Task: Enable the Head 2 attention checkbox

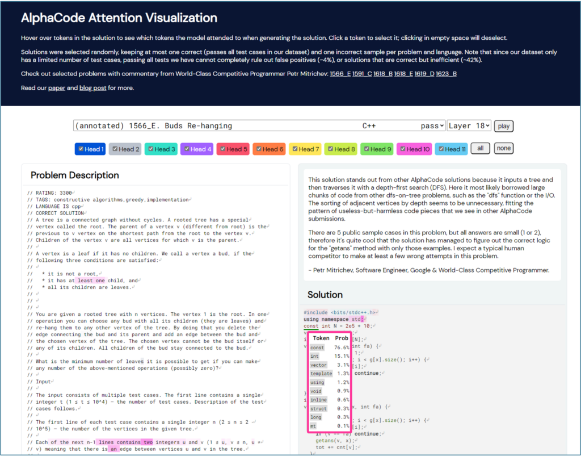Action: click(116, 149)
